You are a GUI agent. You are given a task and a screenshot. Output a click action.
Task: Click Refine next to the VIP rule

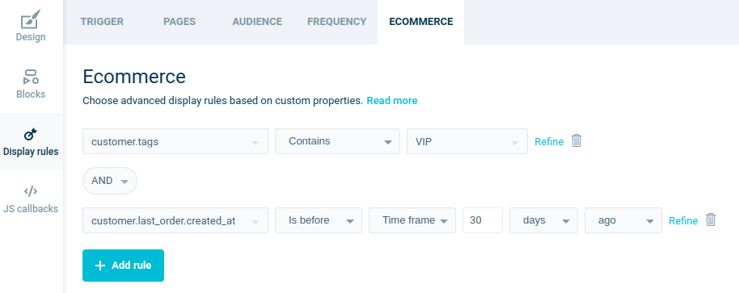tap(549, 141)
